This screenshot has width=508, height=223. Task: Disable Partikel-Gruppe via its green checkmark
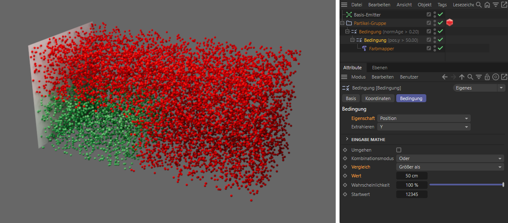click(x=440, y=23)
